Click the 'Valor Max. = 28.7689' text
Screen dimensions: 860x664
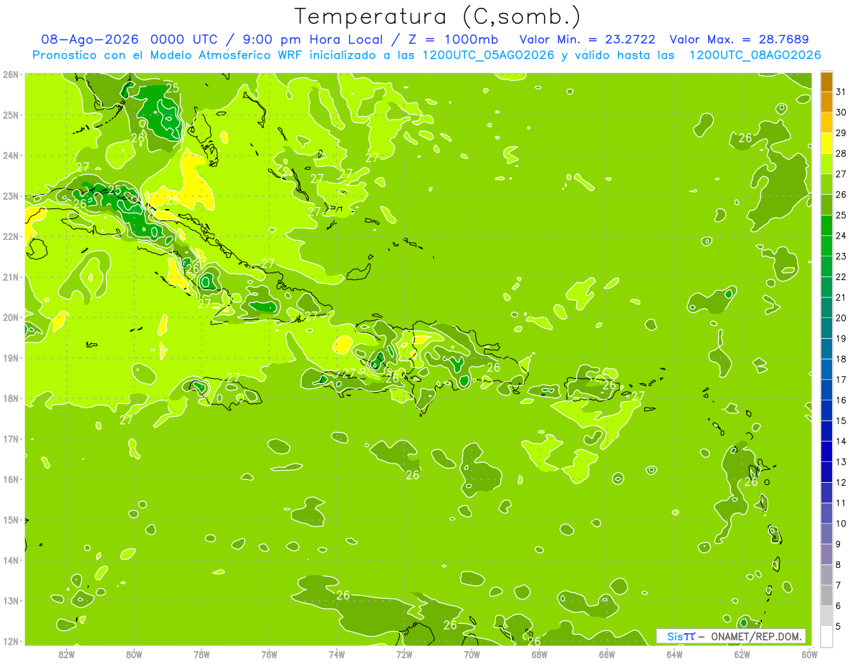point(739,39)
